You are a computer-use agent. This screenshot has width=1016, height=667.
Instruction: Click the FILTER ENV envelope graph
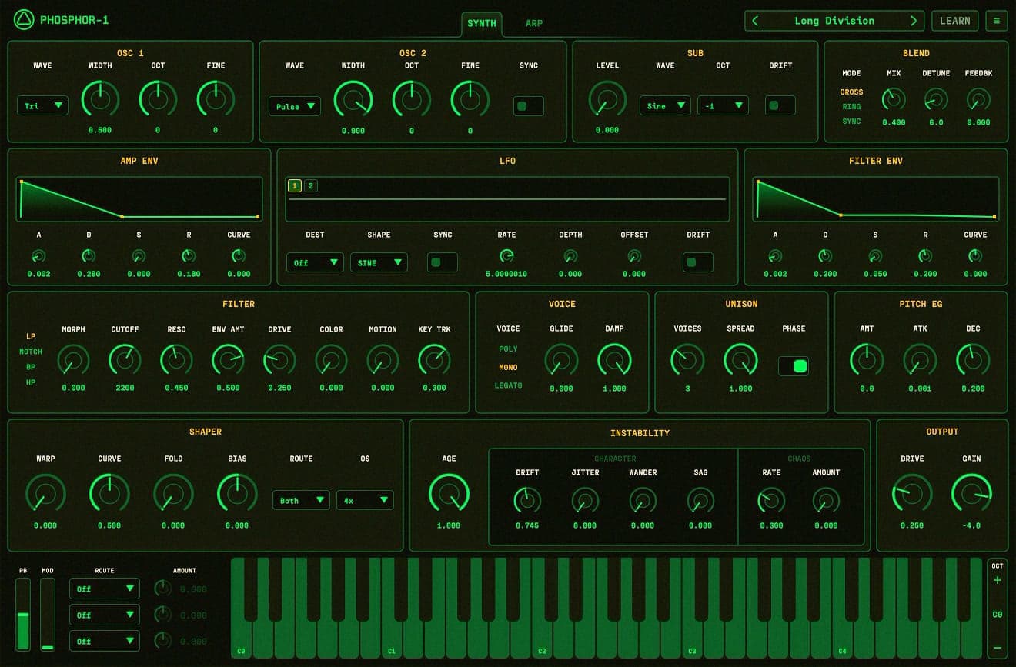(x=876, y=199)
